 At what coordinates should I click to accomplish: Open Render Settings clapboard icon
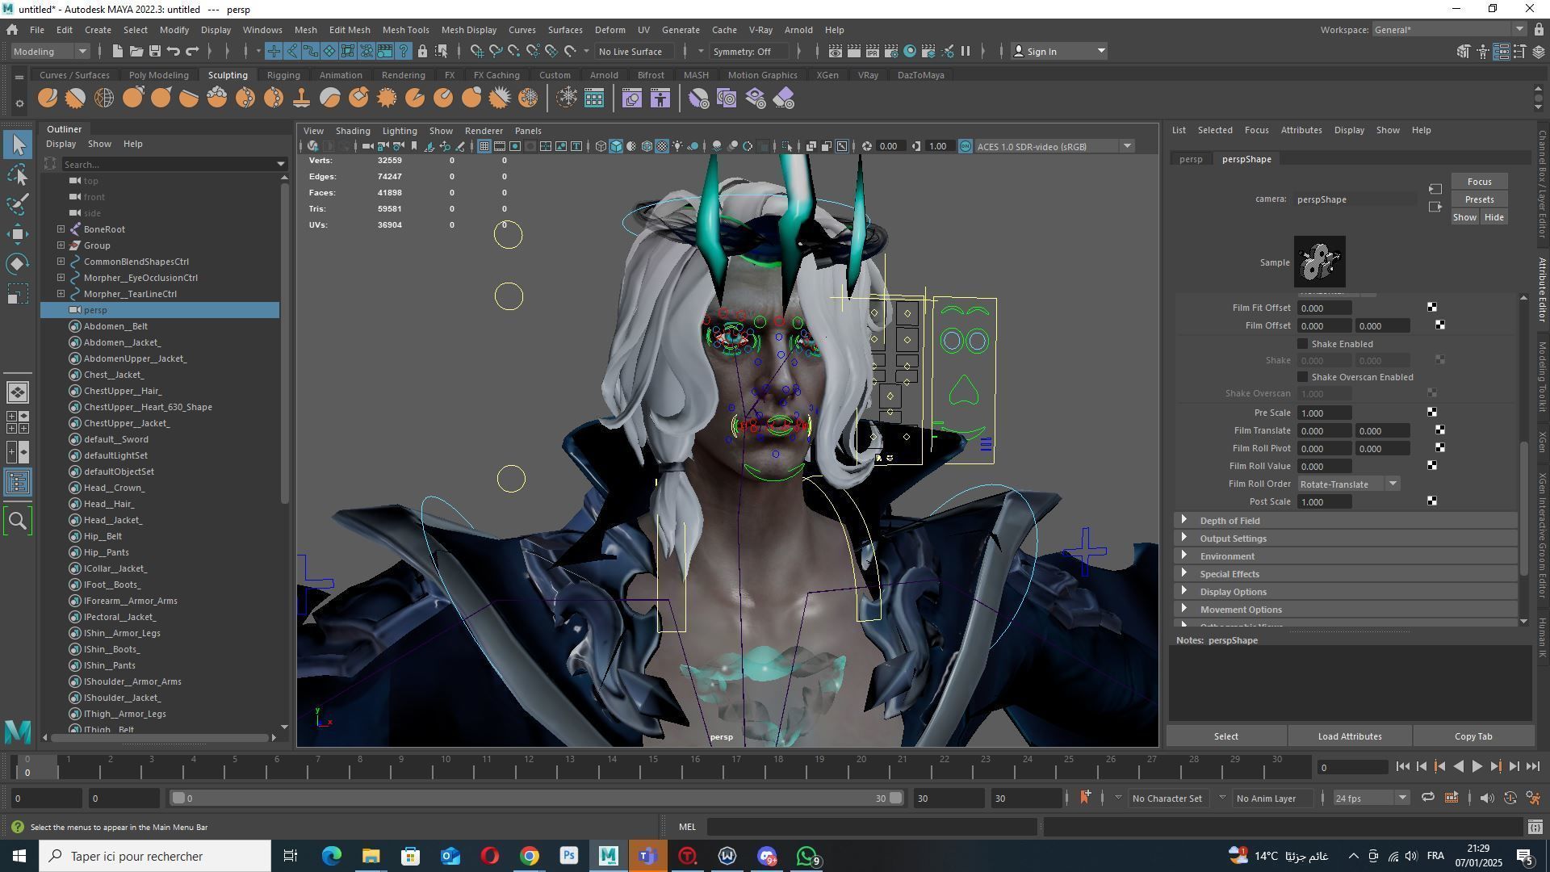(891, 52)
